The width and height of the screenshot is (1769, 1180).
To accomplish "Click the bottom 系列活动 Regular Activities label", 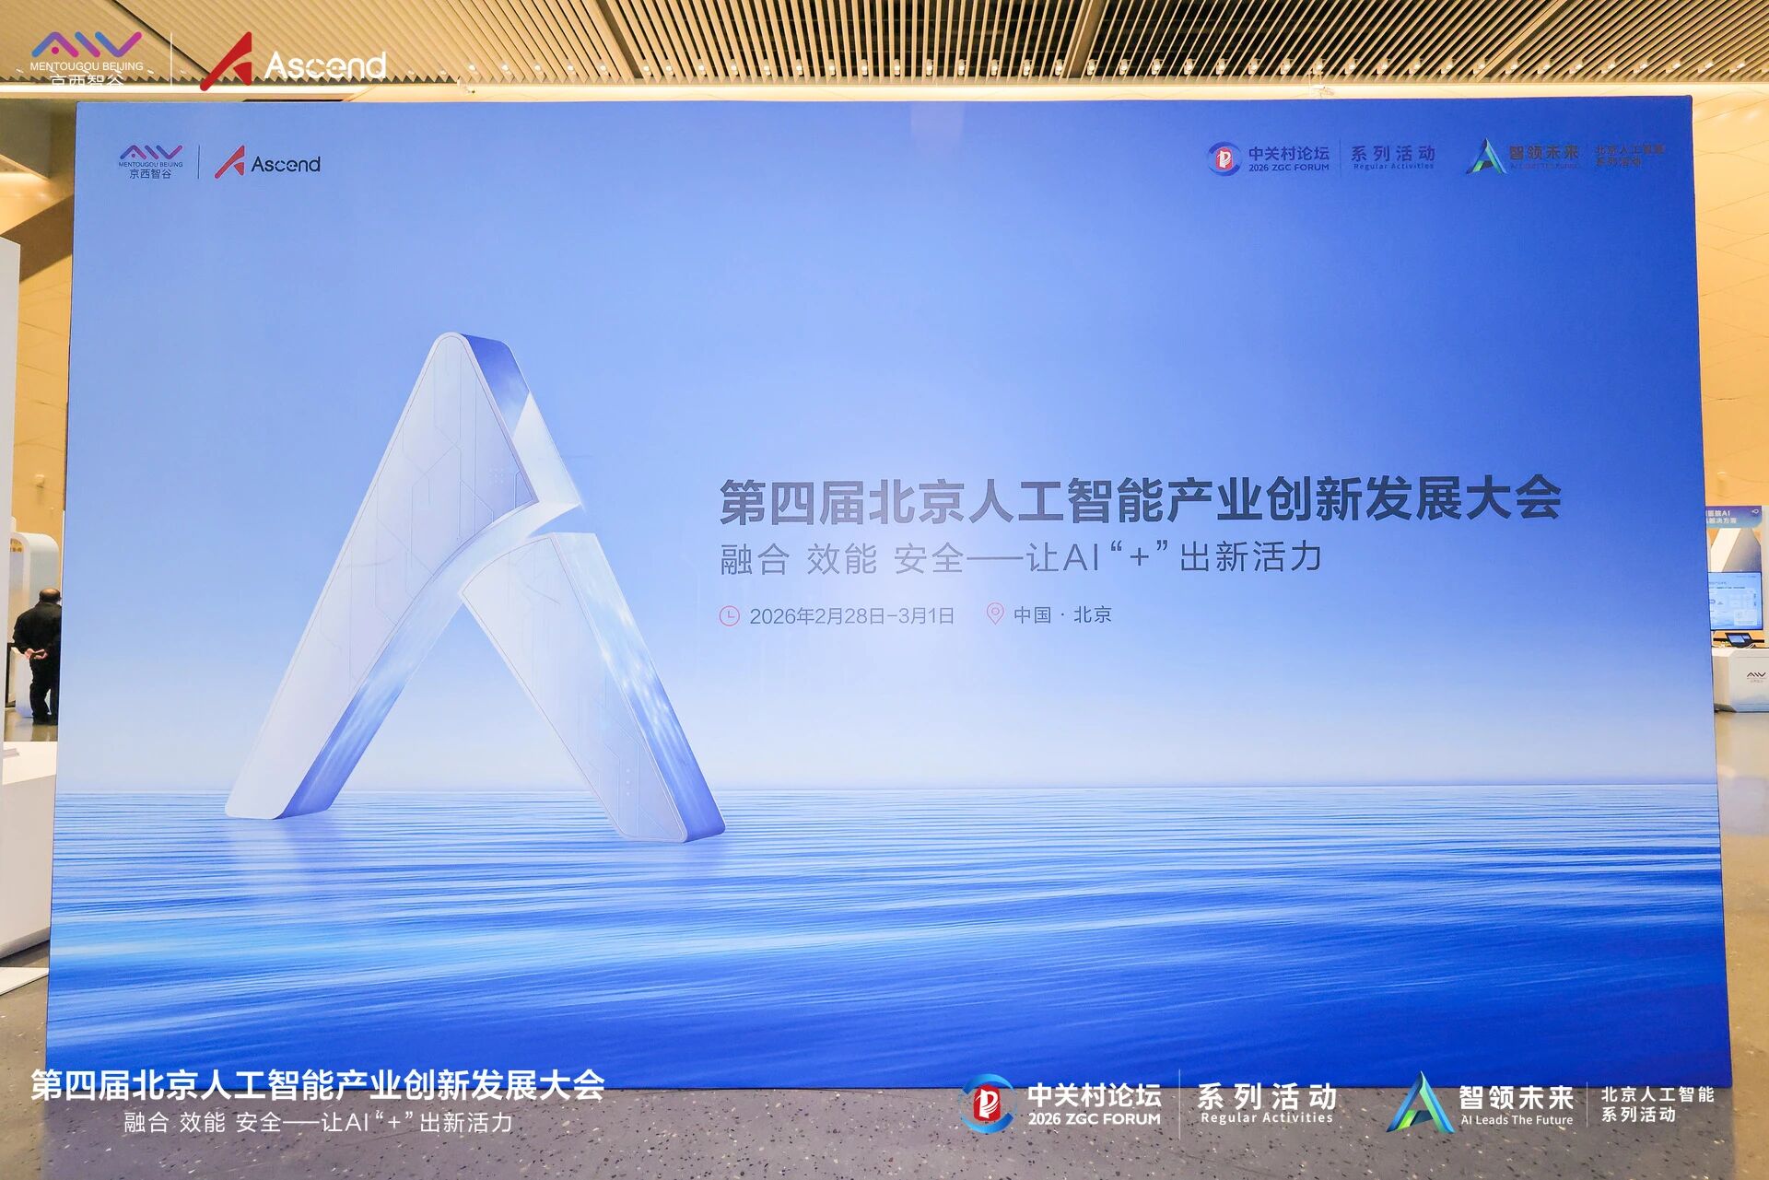I will [1266, 1104].
